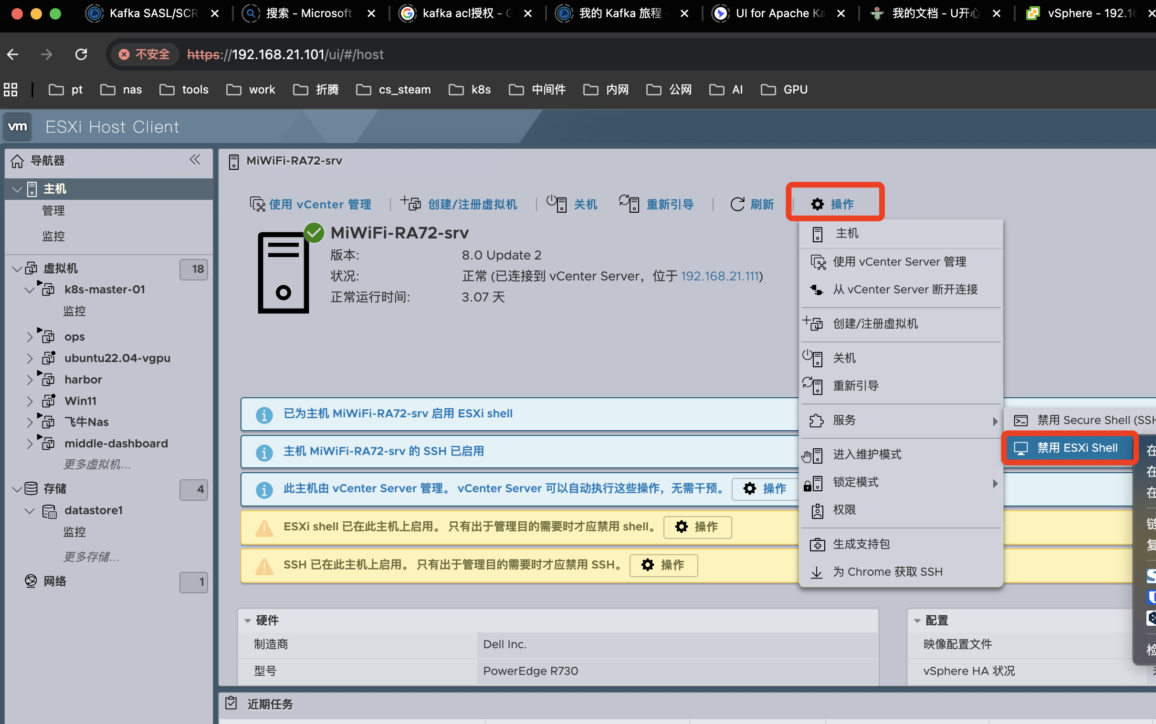1156x724 pixels.
Task: Click the navigator home icon beside 导航器
Action: (17, 161)
